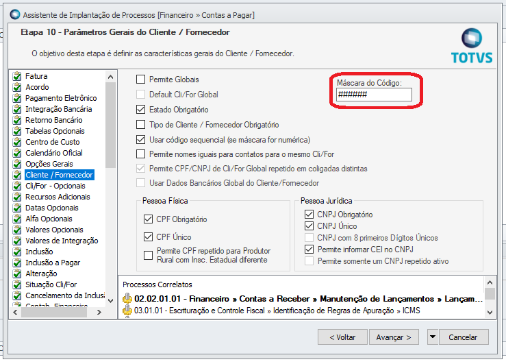Click the steps list scroll-left arrow

[x=15, y=313]
